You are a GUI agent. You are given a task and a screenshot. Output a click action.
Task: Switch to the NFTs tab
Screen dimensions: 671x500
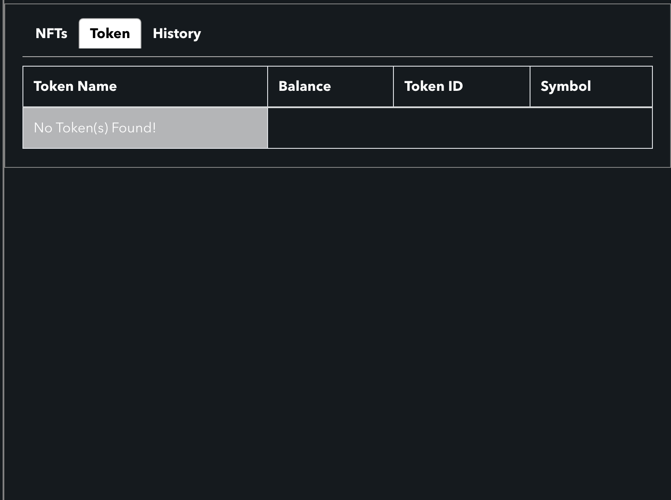pos(51,33)
